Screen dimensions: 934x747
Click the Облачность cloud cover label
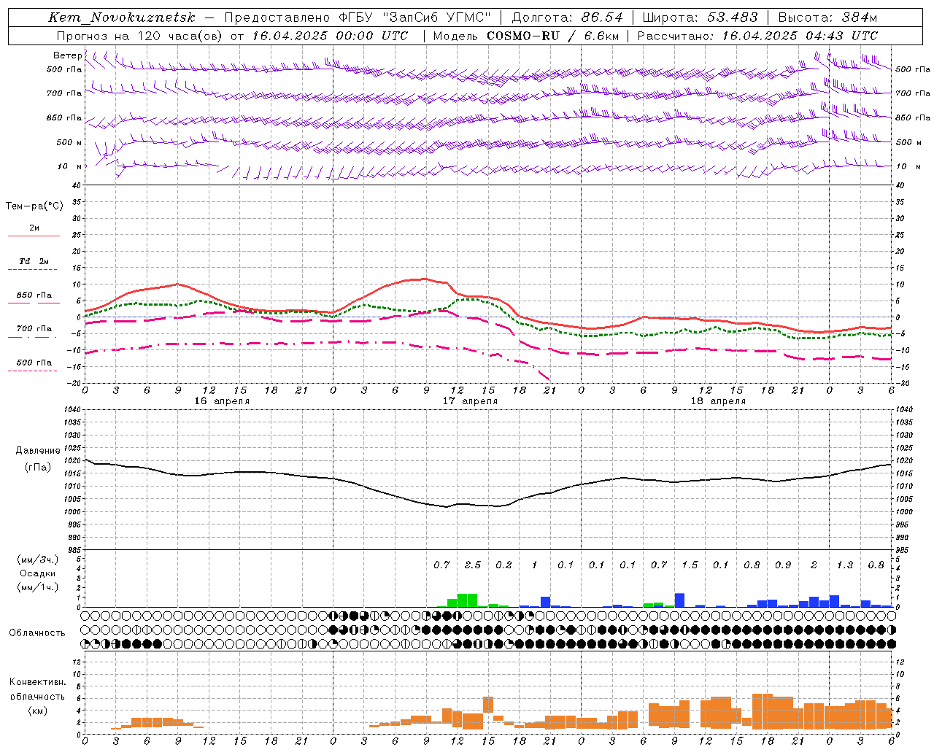coord(37,632)
